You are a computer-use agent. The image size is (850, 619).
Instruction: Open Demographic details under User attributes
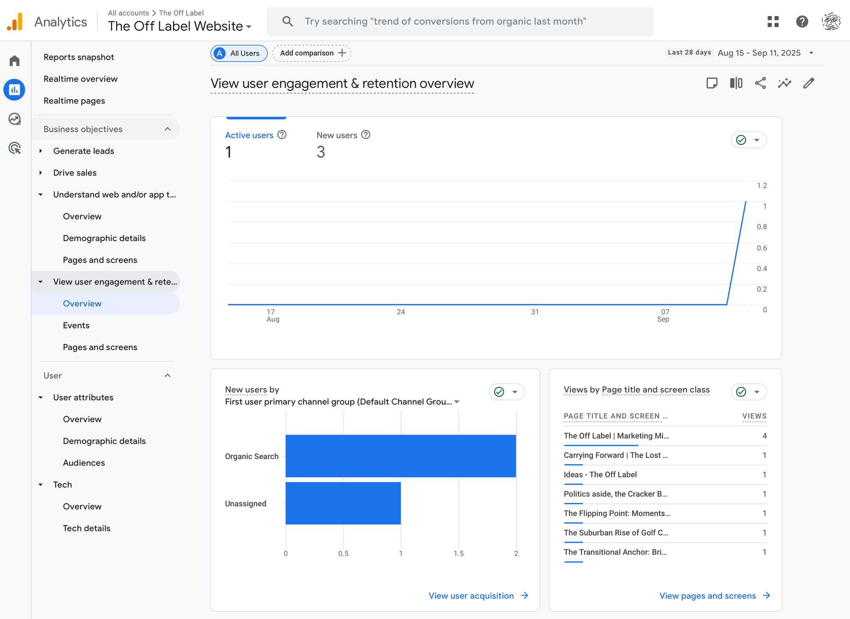coord(104,441)
